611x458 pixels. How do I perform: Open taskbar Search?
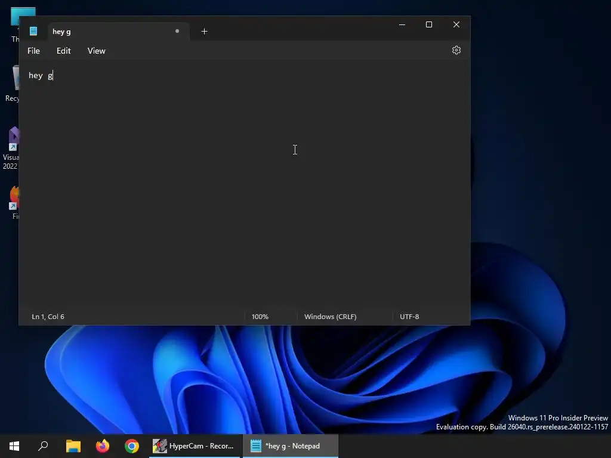[43, 446]
